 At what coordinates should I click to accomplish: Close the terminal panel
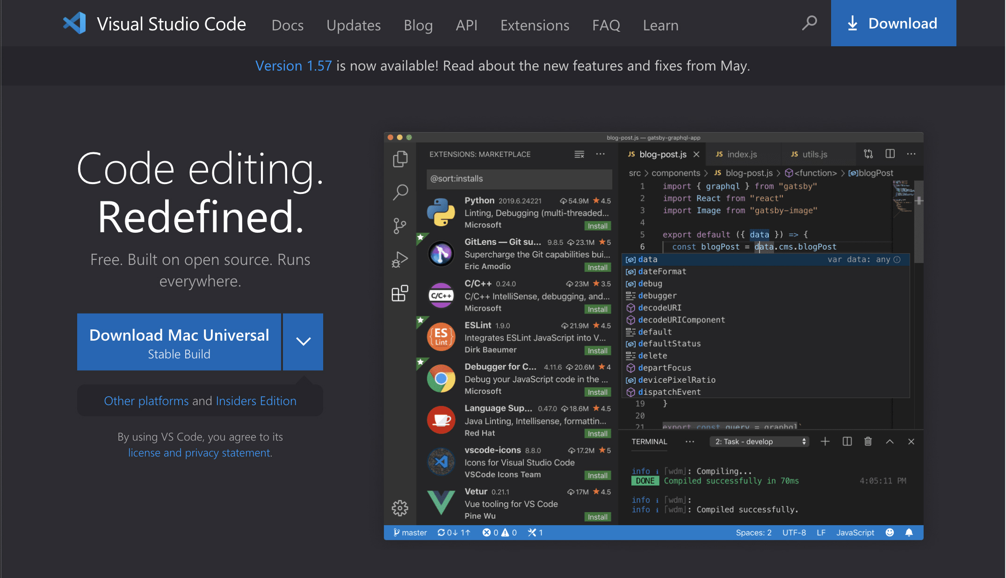pyautogui.click(x=911, y=442)
